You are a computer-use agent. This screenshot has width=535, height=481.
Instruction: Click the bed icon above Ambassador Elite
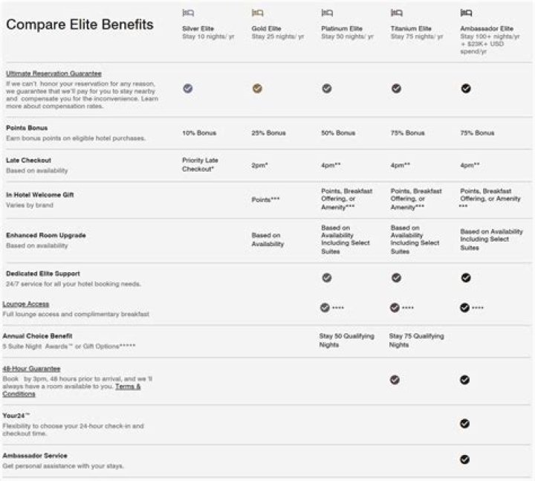point(466,13)
